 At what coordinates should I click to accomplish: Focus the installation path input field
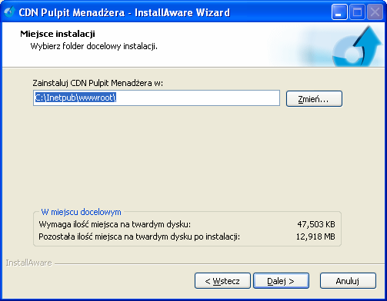point(156,98)
